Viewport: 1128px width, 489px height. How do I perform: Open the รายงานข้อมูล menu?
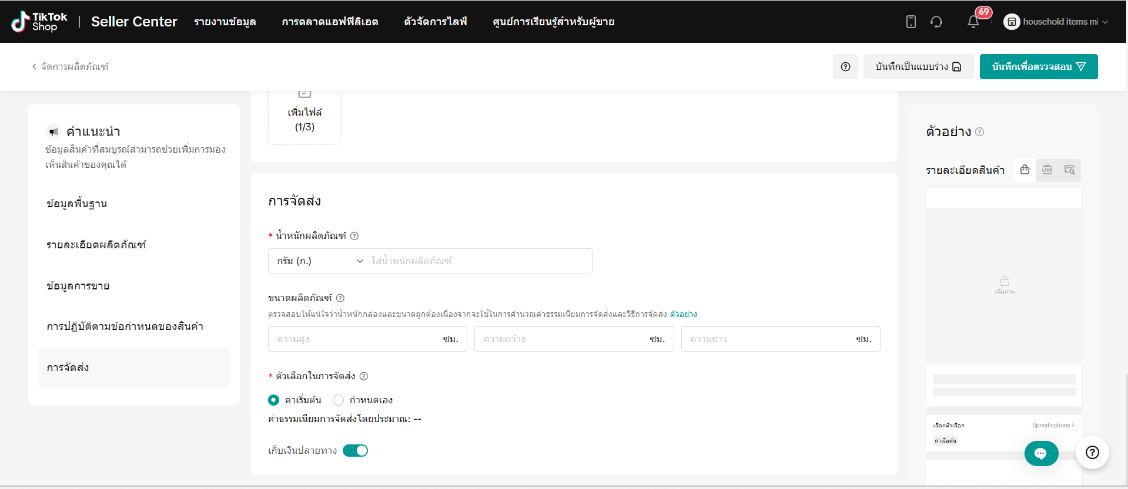tap(225, 22)
